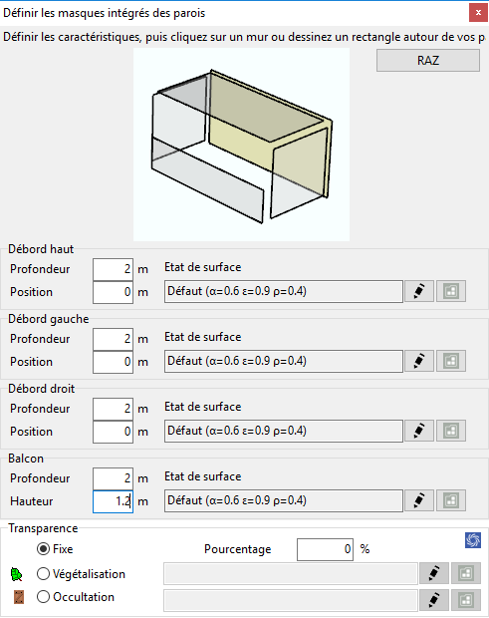Close the masques intégrés dialog
The image size is (489, 618).
click(478, 13)
